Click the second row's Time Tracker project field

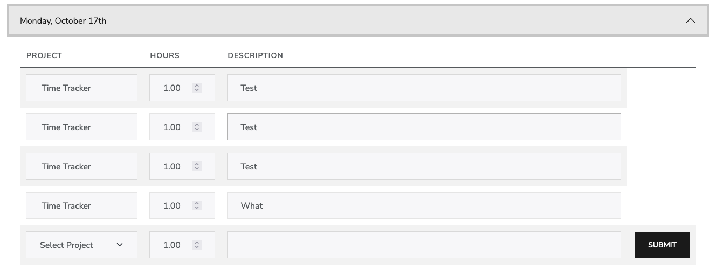pos(81,127)
